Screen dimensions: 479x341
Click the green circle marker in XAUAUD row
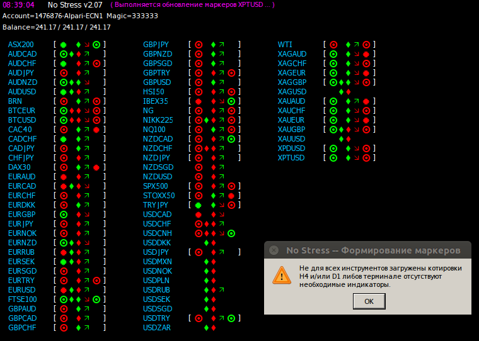click(333, 101)
